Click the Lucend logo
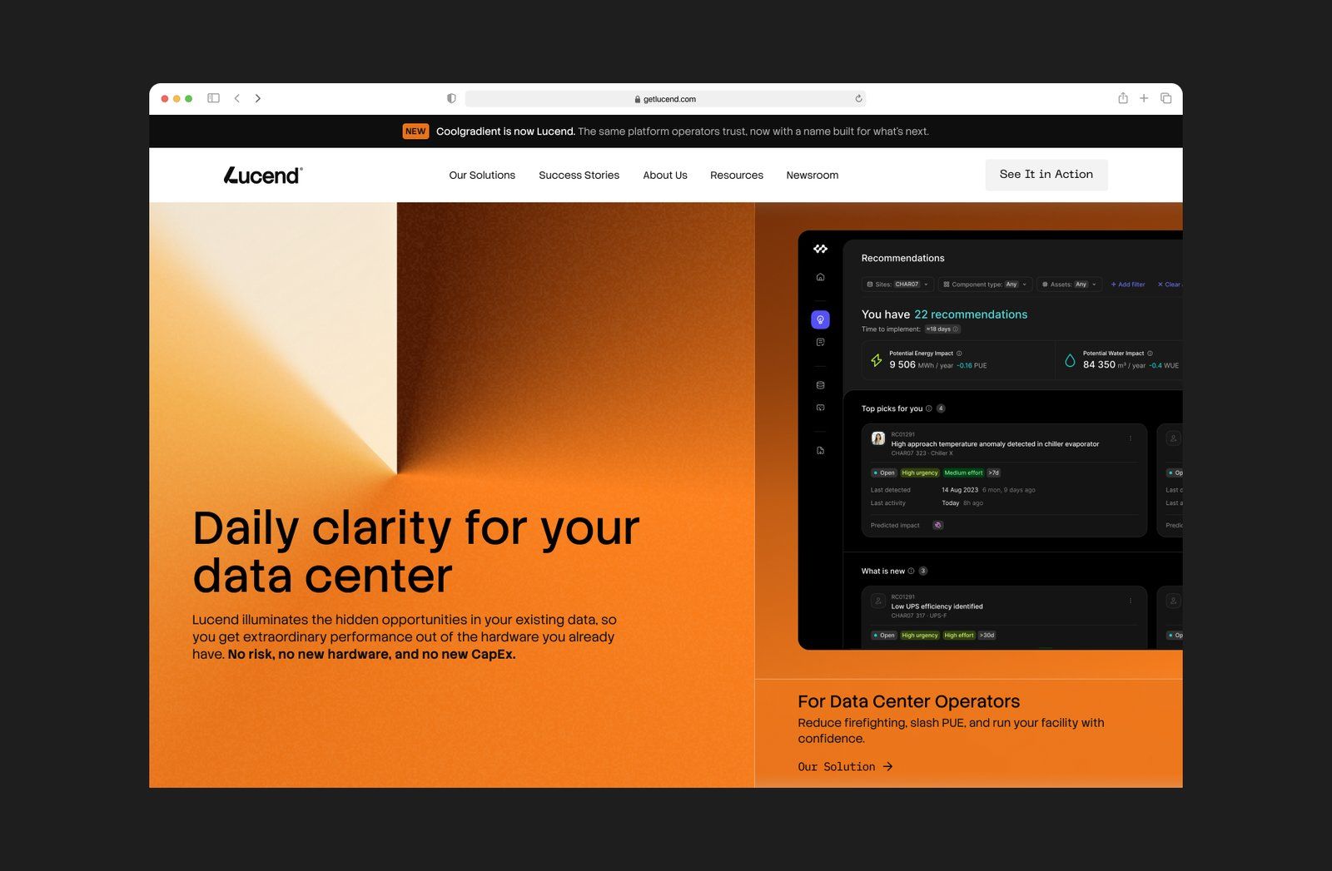This screenshot has width=1332, height=871. (263, 175)
